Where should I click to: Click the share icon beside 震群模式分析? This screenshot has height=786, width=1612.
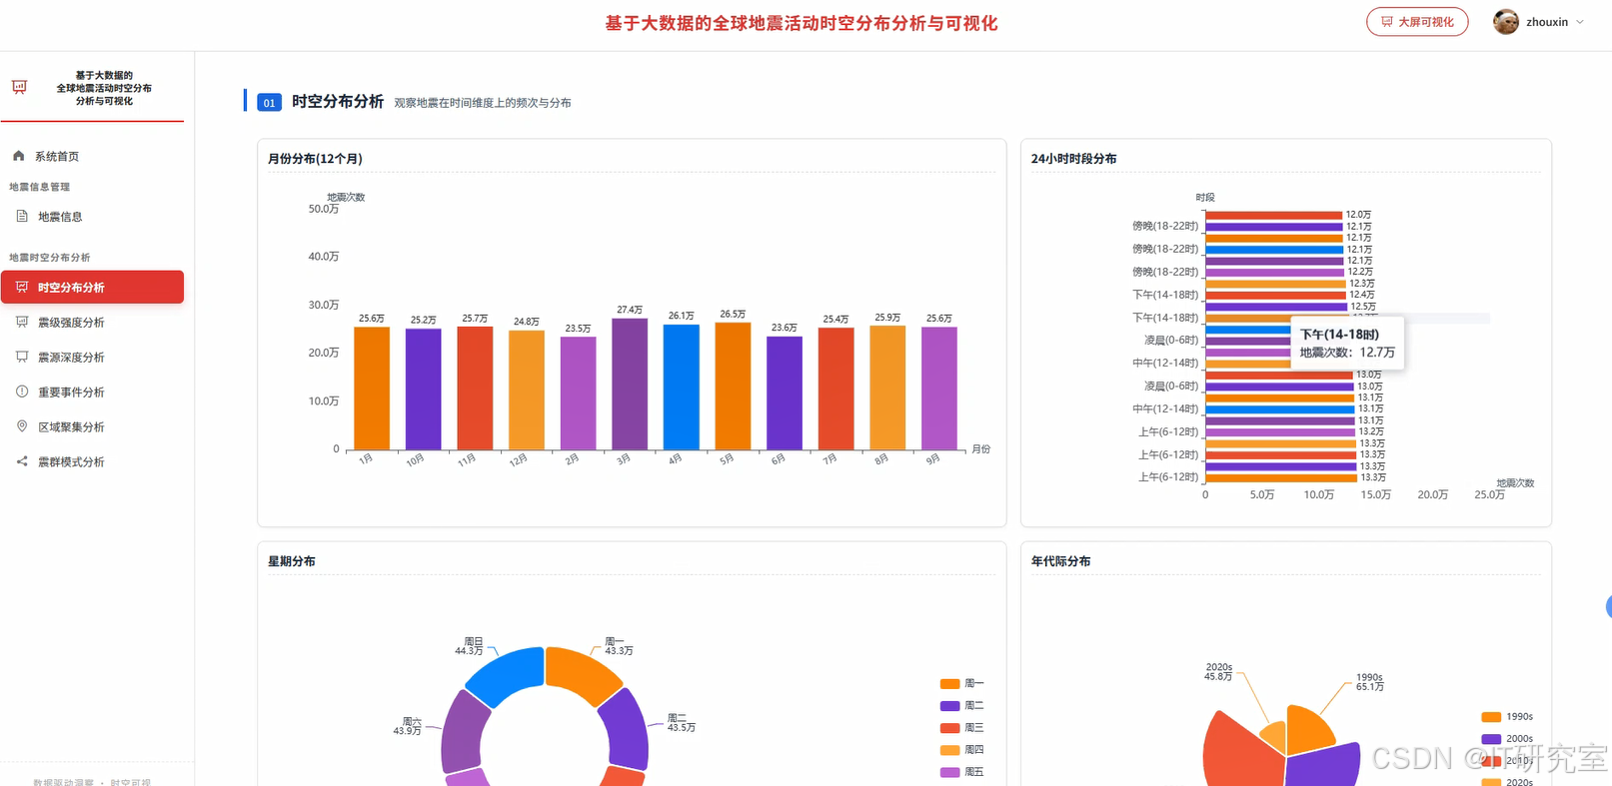(22, 461)
